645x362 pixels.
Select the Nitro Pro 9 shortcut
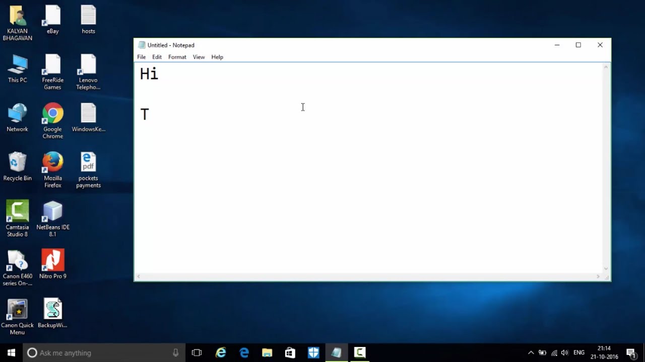[x=53, y=264]
